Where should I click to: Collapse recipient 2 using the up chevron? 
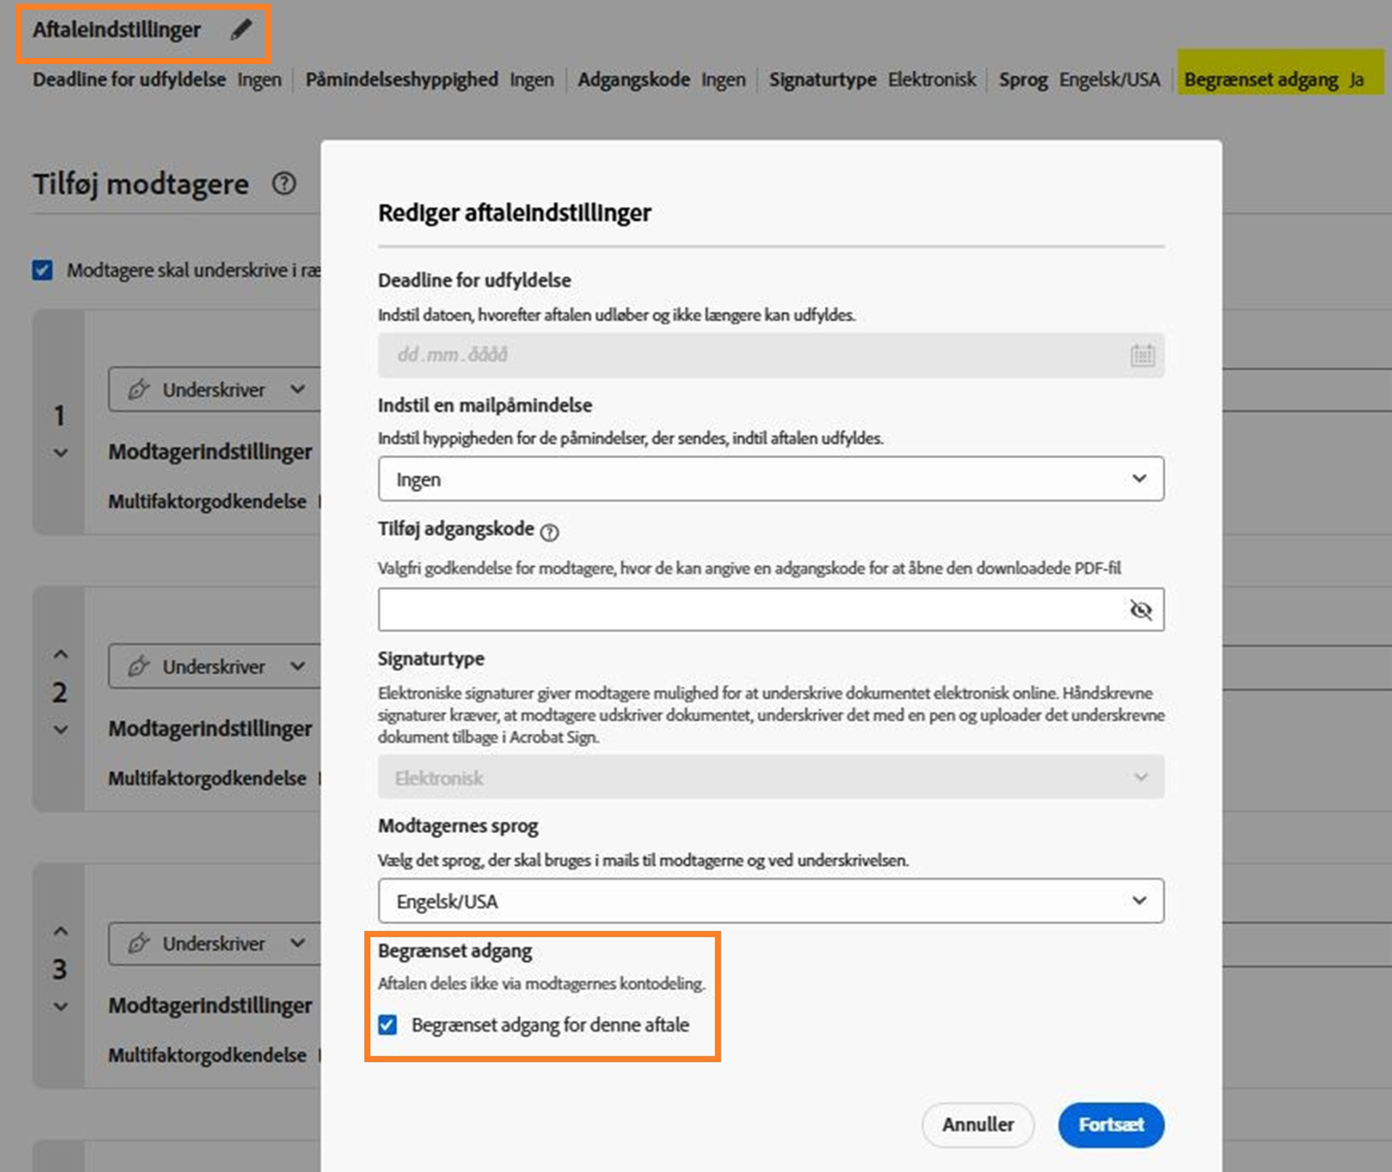click(60, 653)
